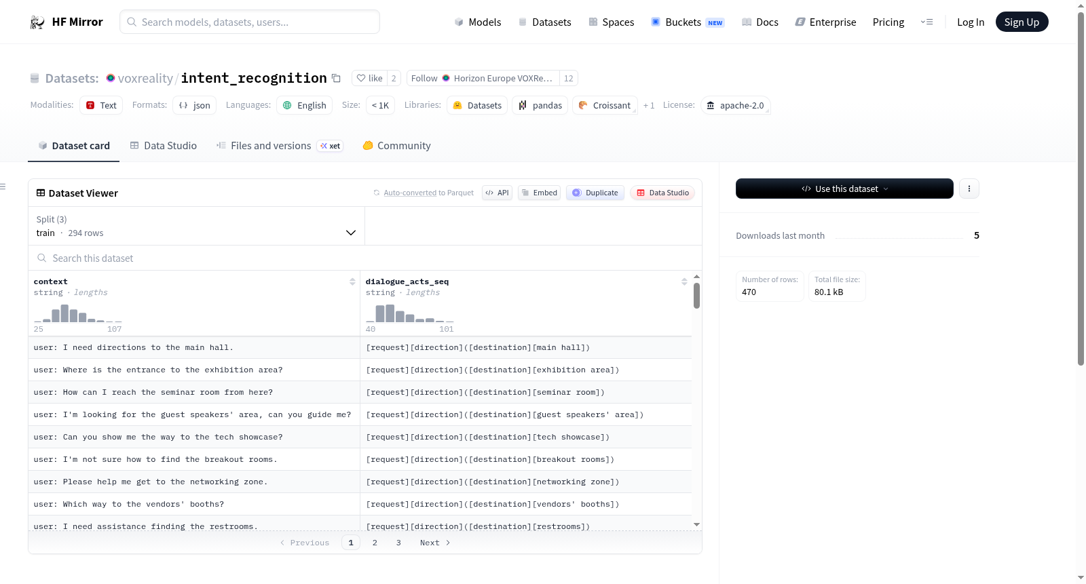Click the page vertical scrollbar thumb

click(1081, 189)
